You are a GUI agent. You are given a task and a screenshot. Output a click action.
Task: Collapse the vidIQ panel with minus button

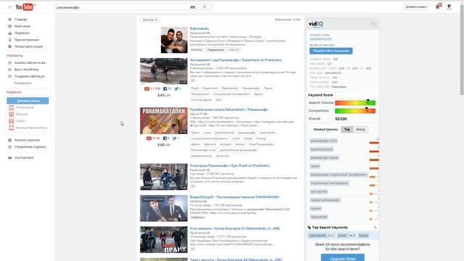pos(373,24)
